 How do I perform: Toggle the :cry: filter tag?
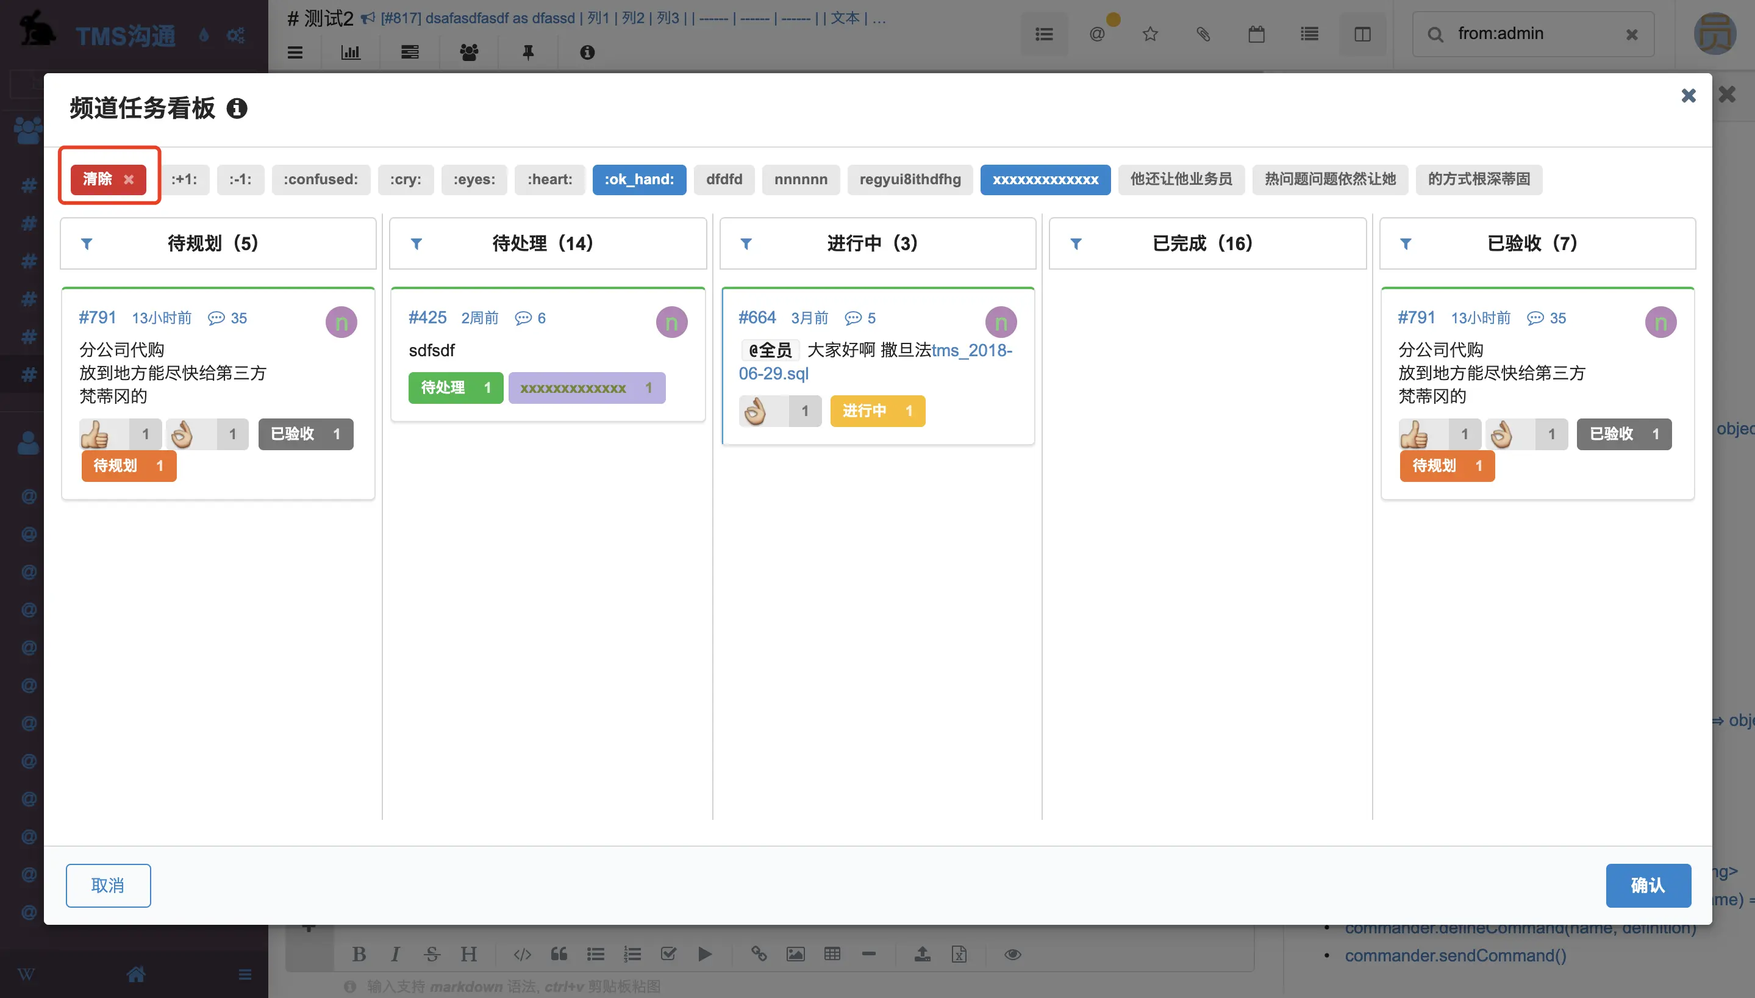pos(406,179)
